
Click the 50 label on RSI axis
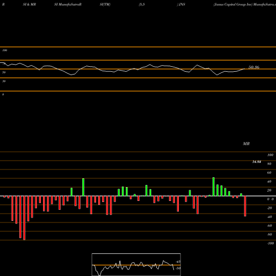click(4, 72)
